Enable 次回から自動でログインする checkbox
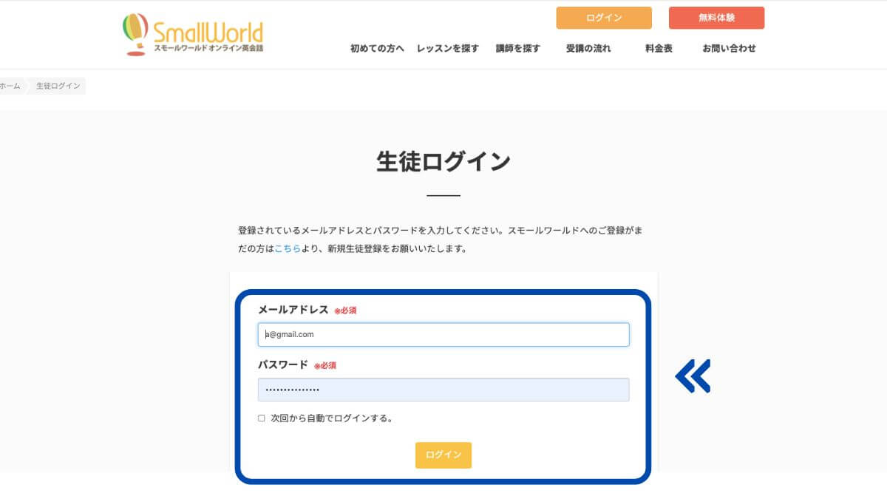This screenshot has width=887, height=499. click(261, 418)
